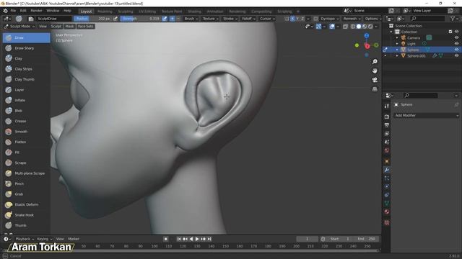The image size is (462, 259).
Task: Open the Brush dropdown
Action: [x=191, y=19]
